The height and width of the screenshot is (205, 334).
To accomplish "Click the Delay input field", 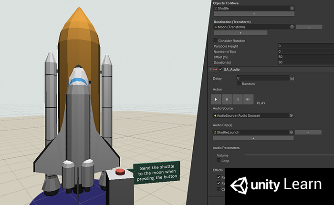I will click(262, 78).
